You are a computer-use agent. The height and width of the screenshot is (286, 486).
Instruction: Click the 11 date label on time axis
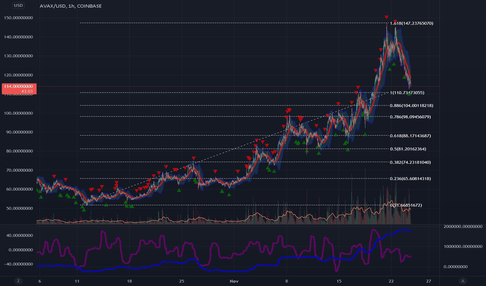(77, 281)
